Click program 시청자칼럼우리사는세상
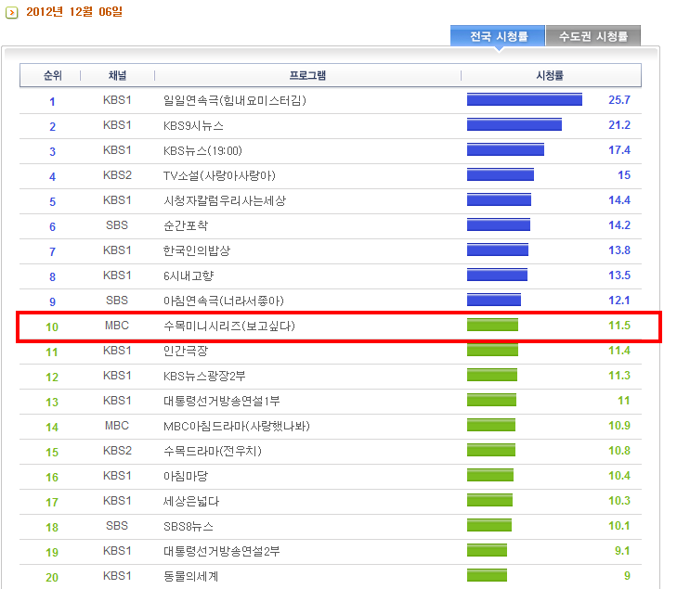The width and height of the screenshot is (677, 589). click(225, 200)
